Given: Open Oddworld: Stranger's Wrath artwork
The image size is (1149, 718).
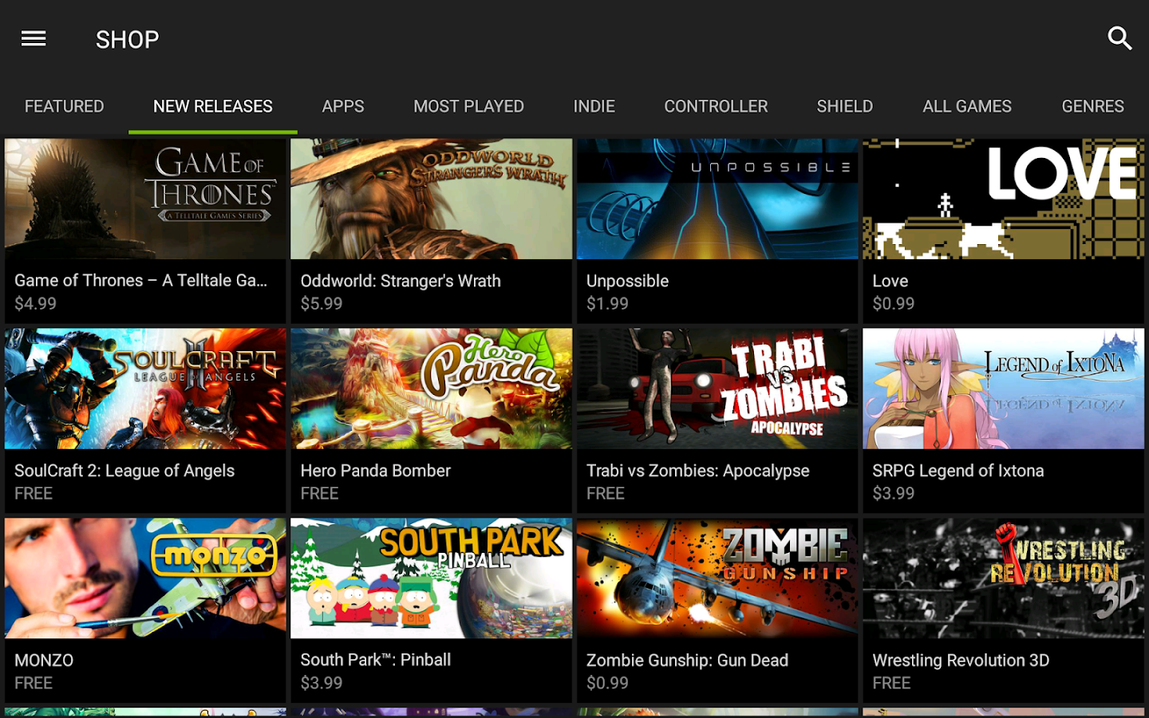Looking at the screenshot, I should pos(431,199).
